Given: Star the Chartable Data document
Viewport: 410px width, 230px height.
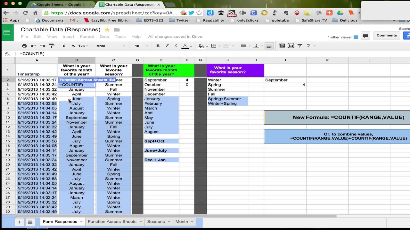Looking at the screenshot, I should click(x=107, y=29).
